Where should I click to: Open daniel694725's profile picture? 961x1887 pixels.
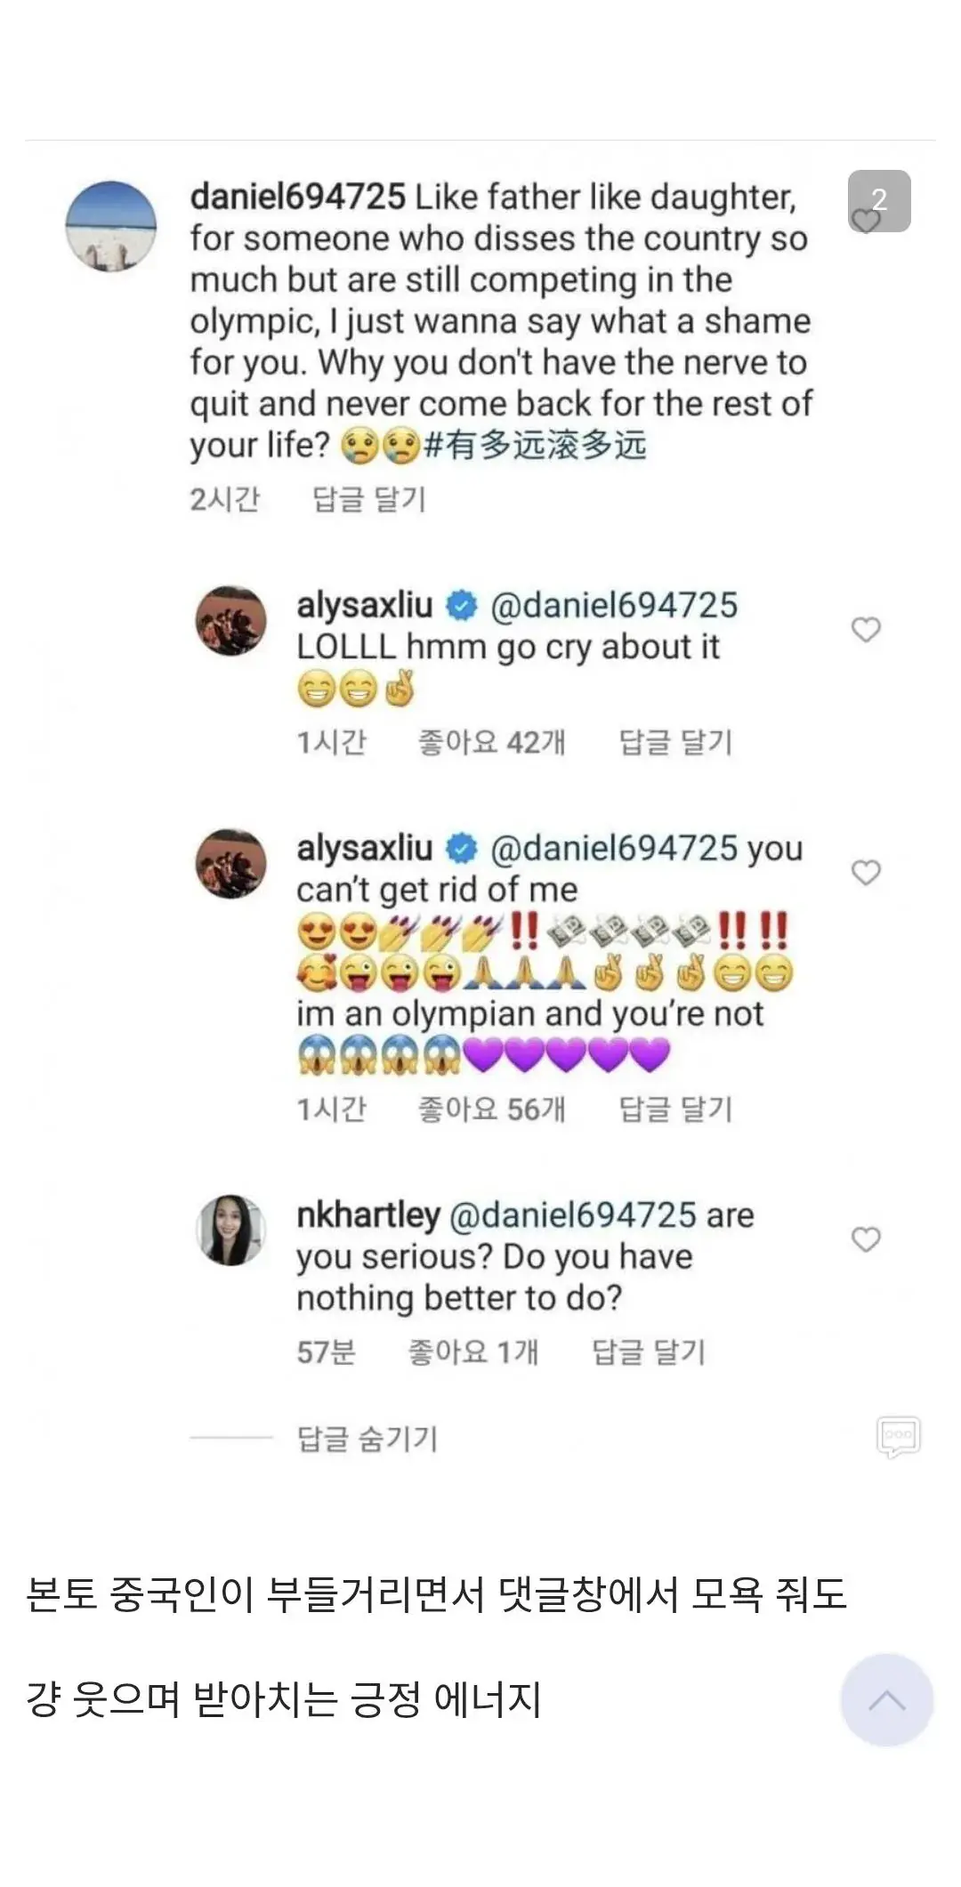coord(111,226)
